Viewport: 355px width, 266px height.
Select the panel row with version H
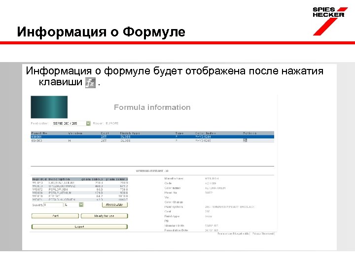(x=152, y=141)
